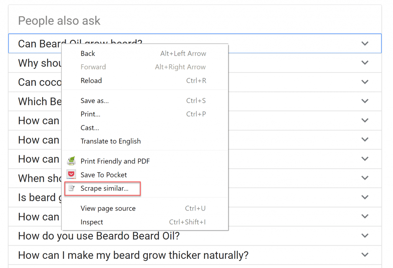
Task: Select 'Back' from the context menu
Action: (x=88, y=53)
